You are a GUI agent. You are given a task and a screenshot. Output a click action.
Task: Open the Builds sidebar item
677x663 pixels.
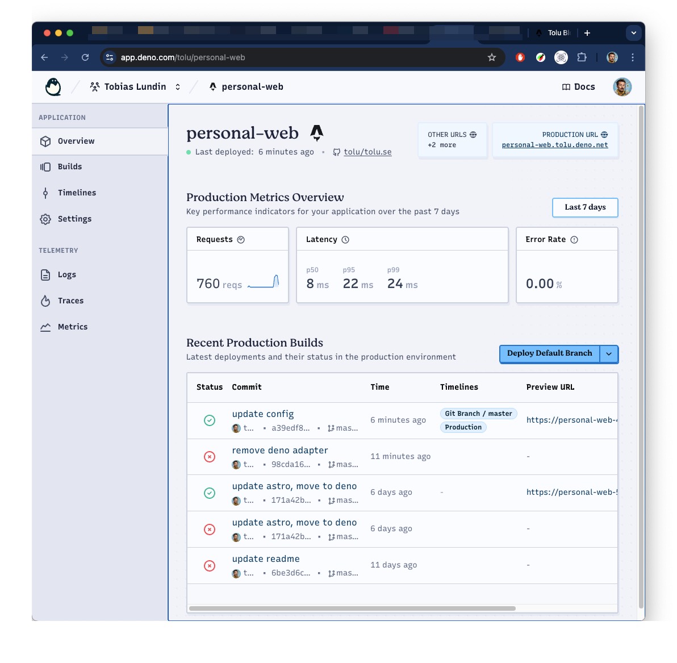point(100,166)
